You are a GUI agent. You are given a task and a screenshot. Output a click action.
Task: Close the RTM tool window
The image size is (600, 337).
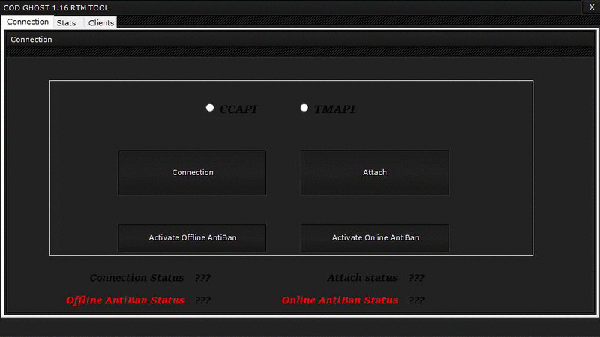592,7
